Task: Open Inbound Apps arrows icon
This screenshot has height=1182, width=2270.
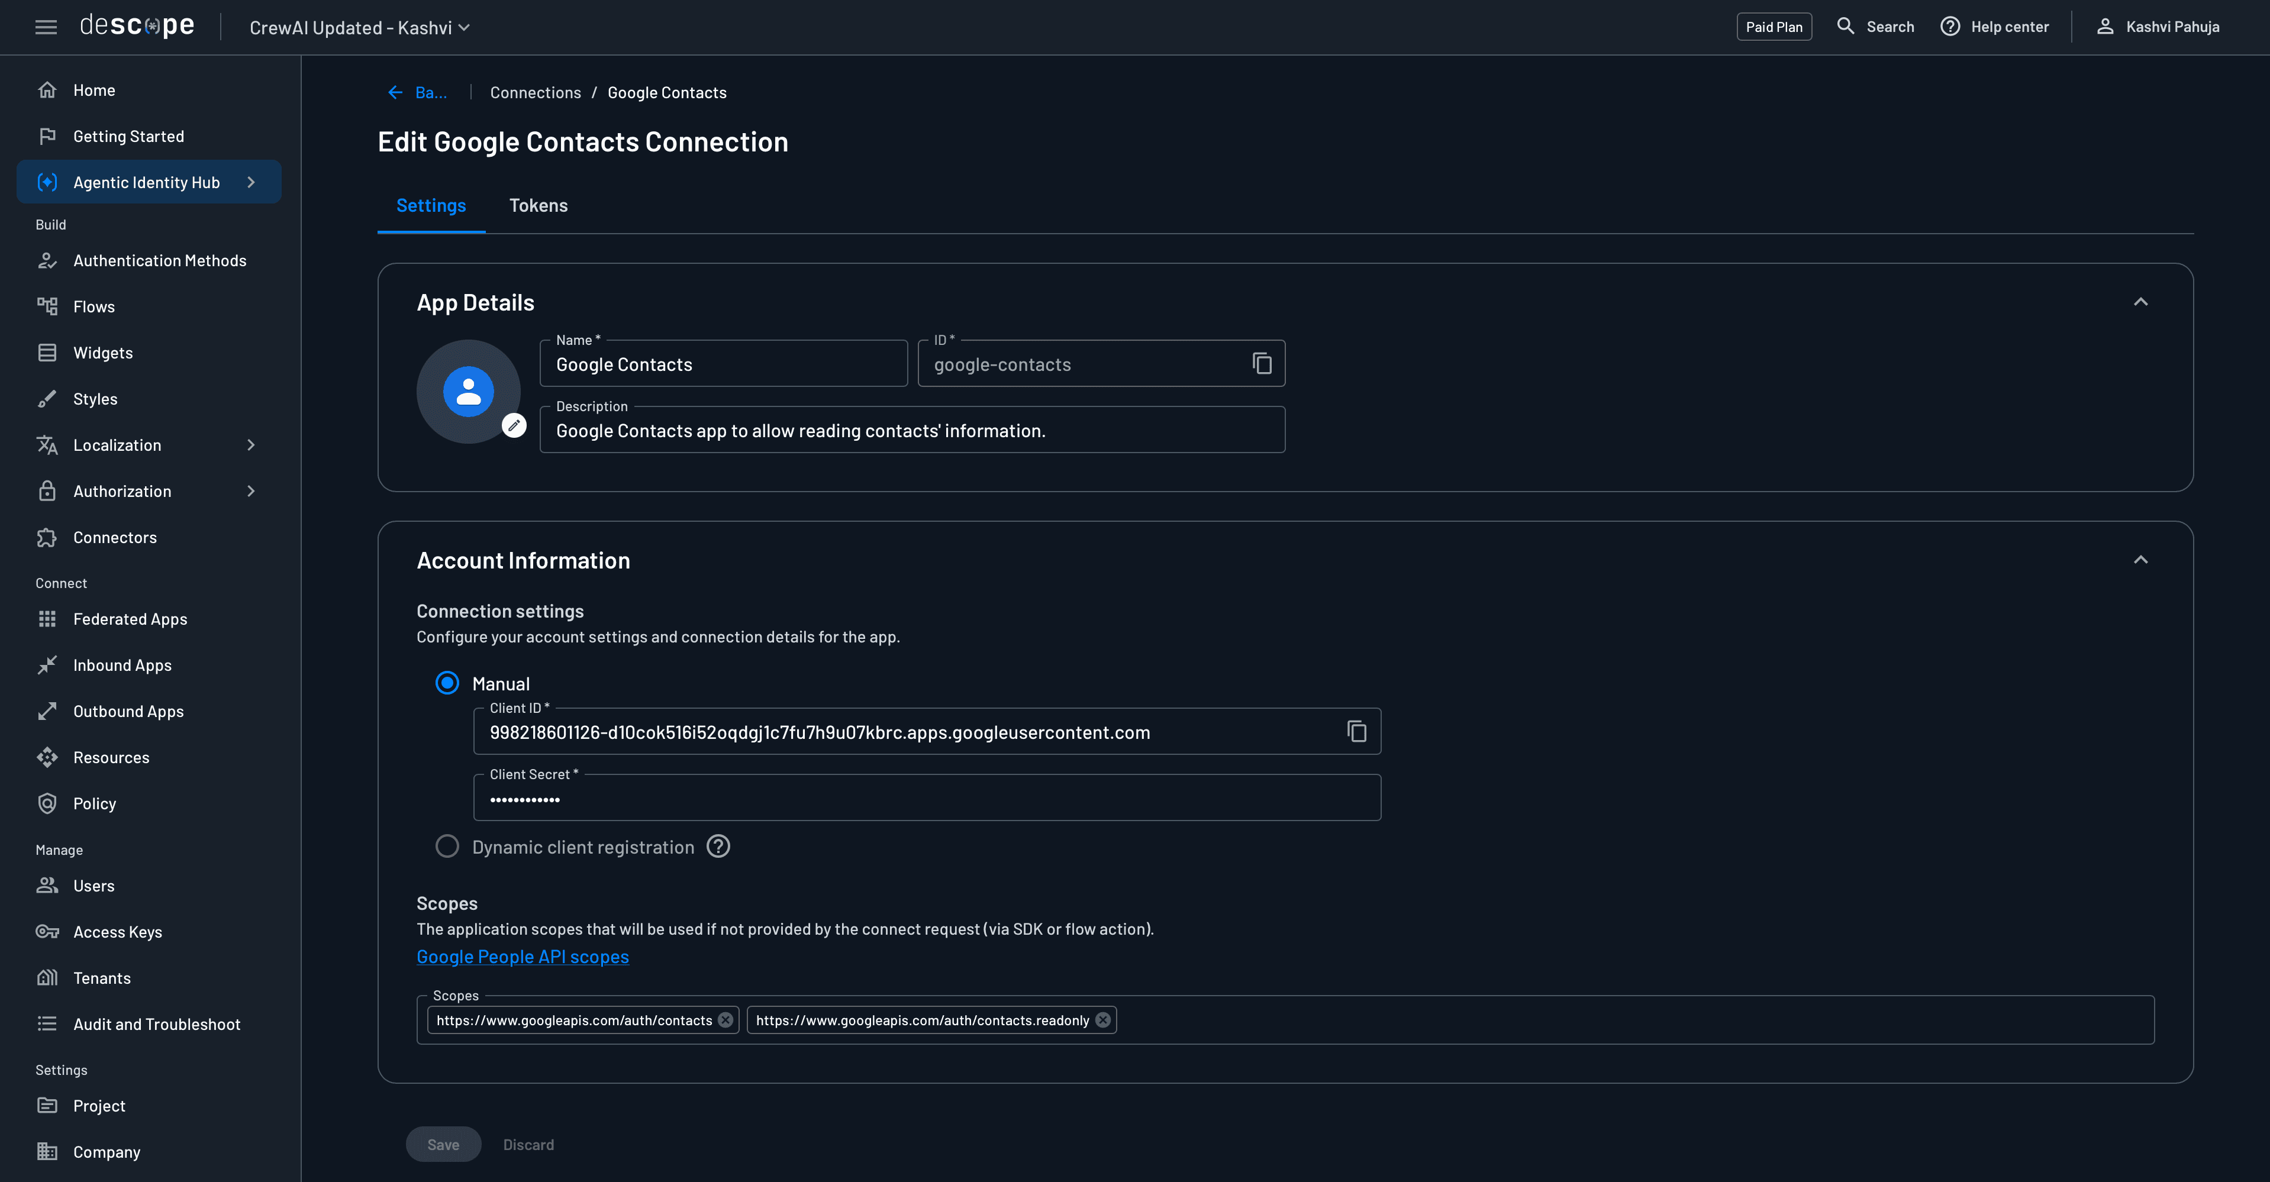Action: click(x=47, y=665)
